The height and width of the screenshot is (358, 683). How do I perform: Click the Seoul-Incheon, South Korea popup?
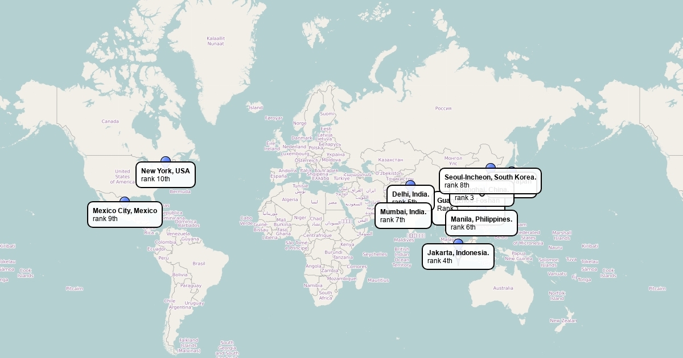click(x=490, y=180)
